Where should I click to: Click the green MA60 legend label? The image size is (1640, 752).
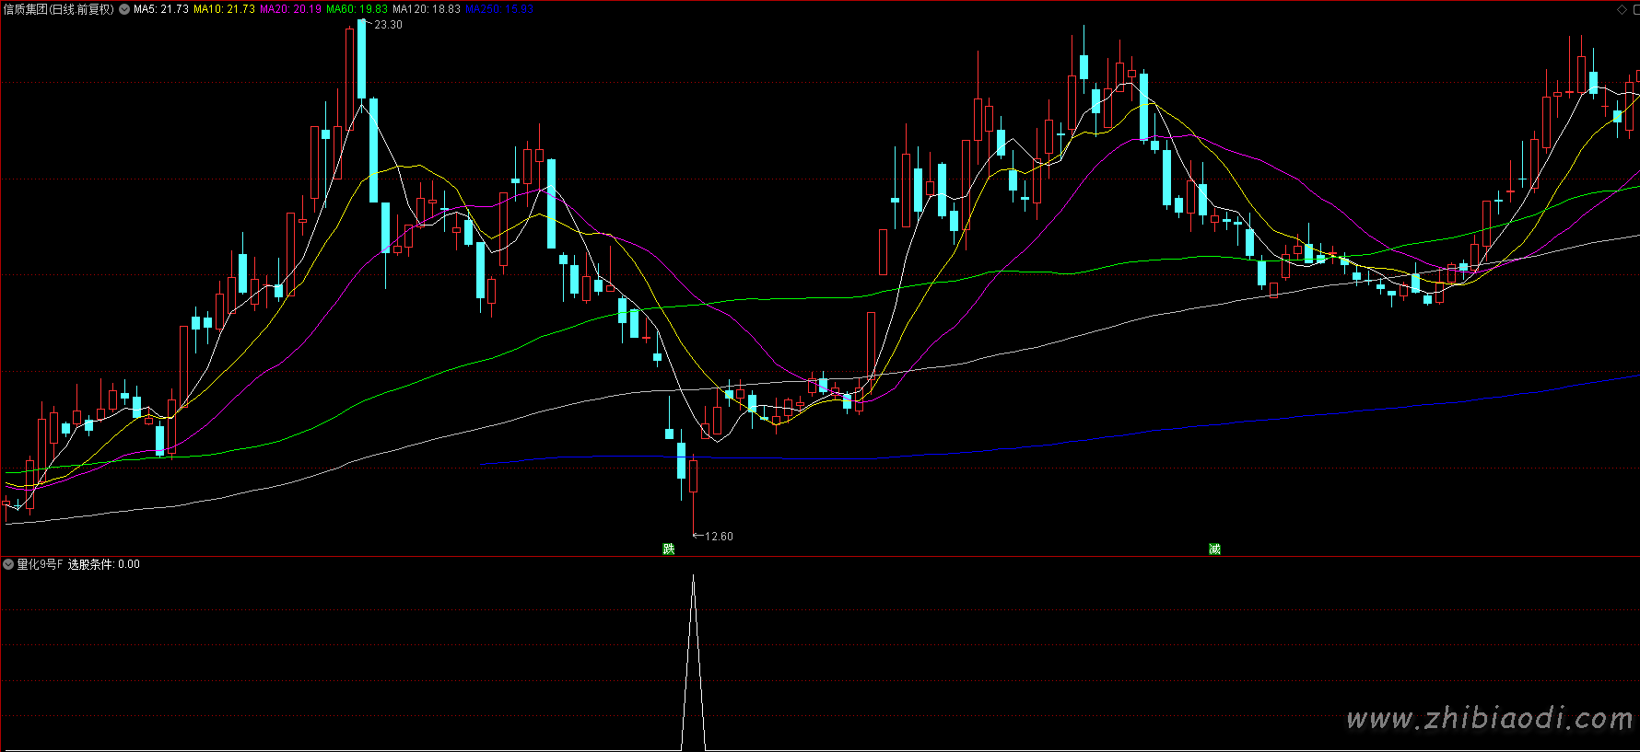coord(357,9)
